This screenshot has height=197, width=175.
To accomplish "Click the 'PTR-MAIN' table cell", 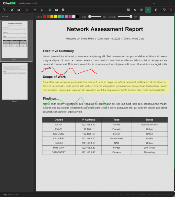I will click(59, 148).
